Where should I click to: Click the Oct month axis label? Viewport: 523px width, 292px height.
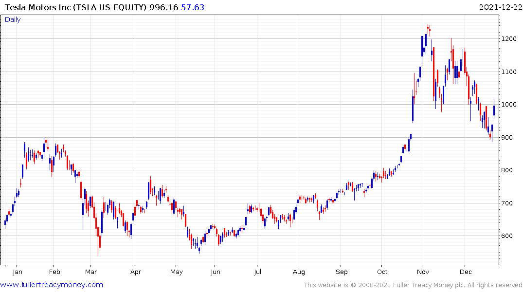pos(382,272)
